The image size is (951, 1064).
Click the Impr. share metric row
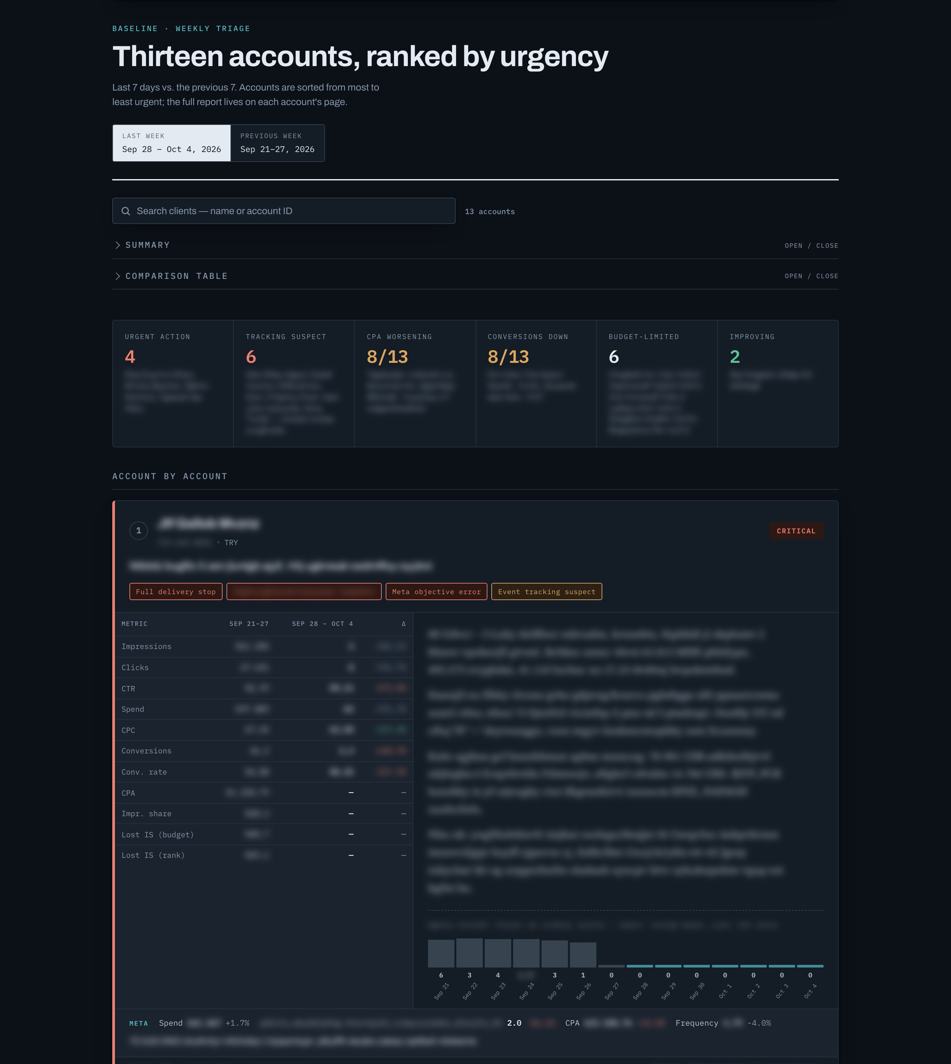264,814
